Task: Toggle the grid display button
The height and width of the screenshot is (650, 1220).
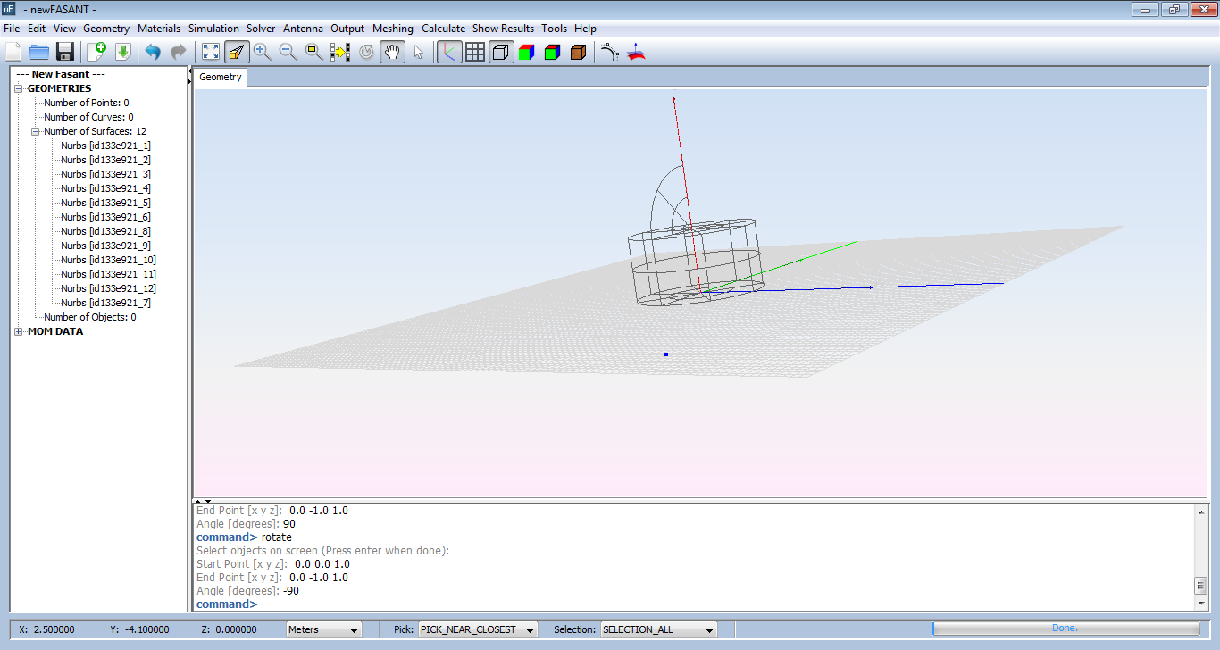Action: (475, 52)
